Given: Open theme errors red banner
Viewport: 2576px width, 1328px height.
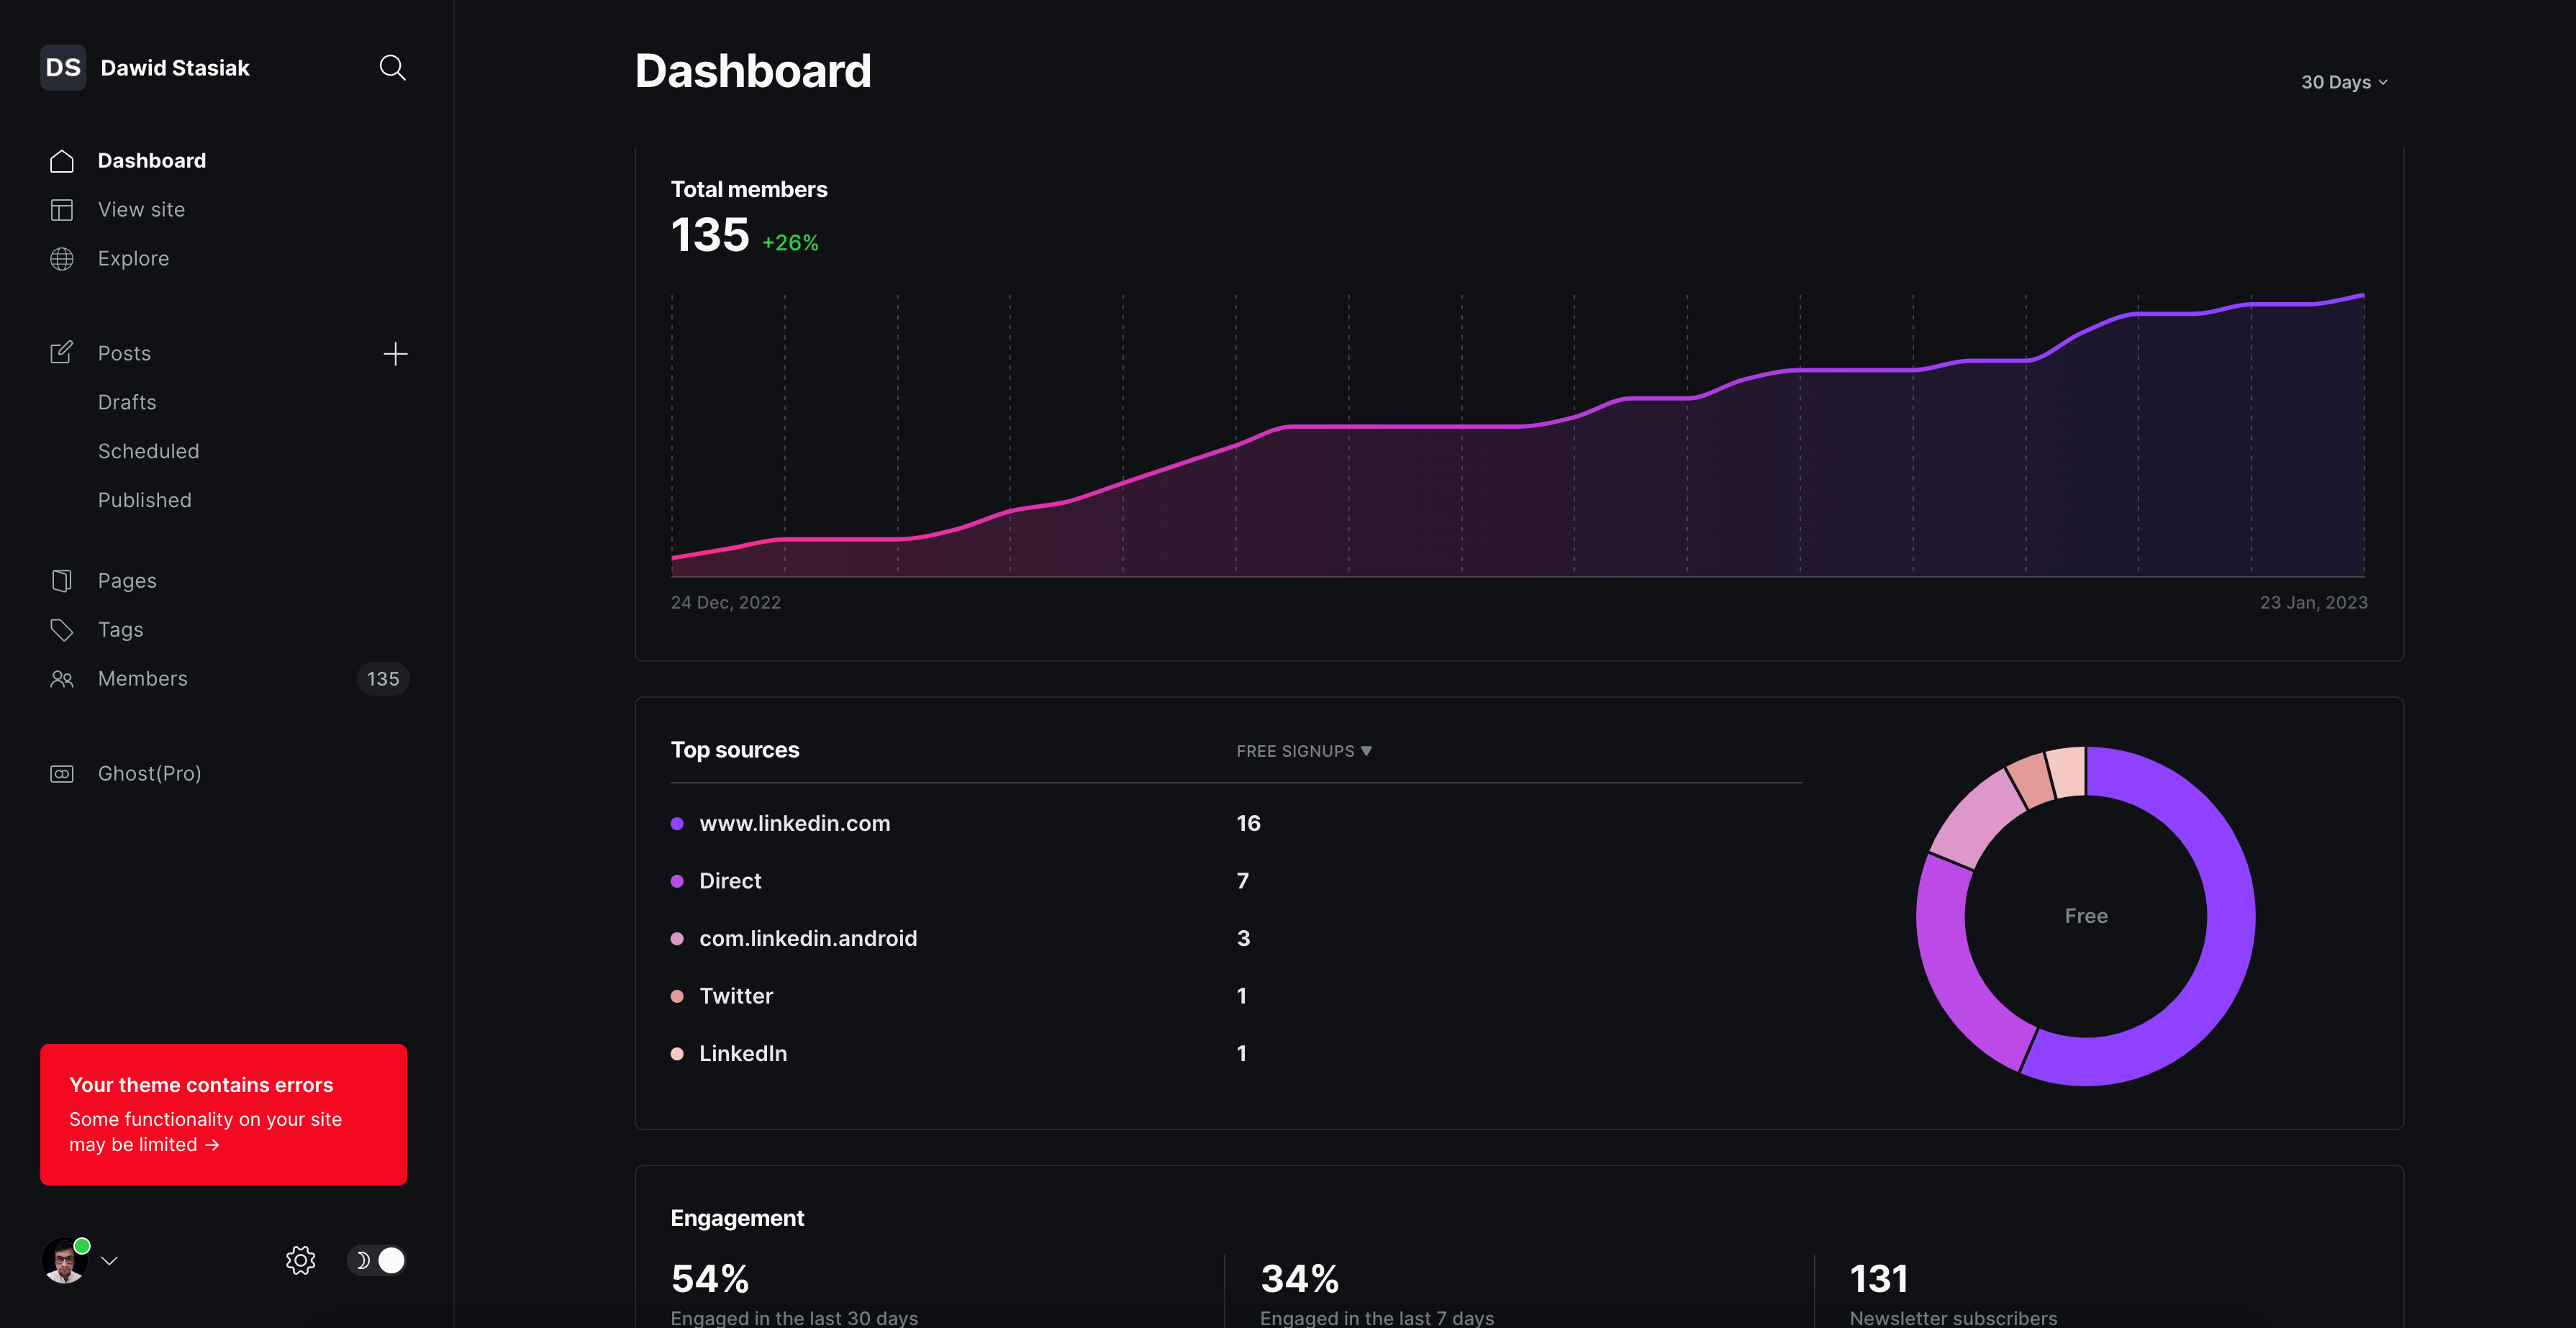Looking at the screenshot, I should tap(223, 1114).
